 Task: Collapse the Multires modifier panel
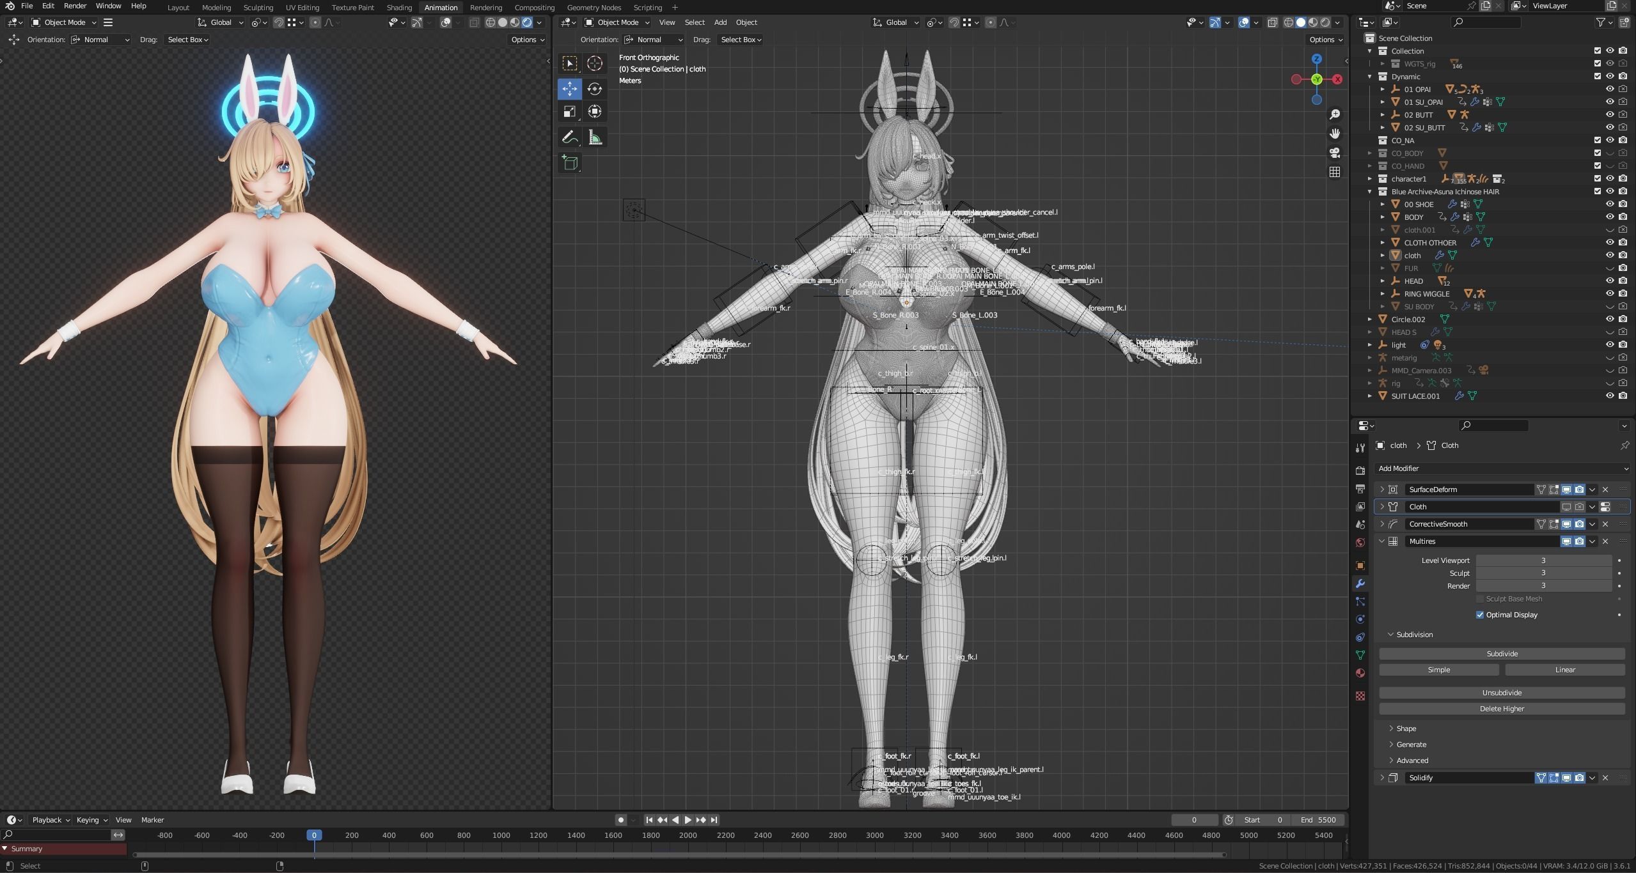[x=1381, y=541]
